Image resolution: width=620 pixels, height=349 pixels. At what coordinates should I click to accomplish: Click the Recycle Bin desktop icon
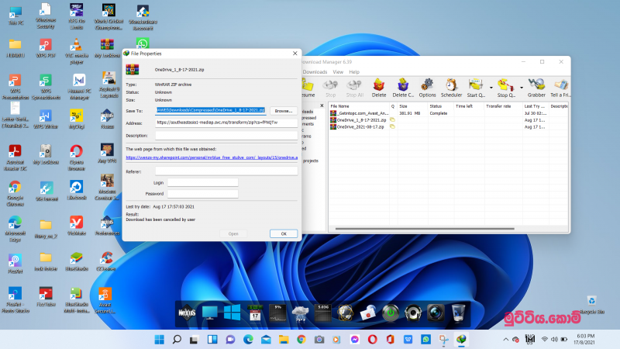tap(591, 305)
